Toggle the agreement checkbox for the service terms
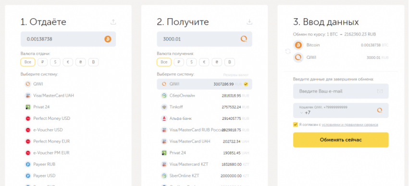 tap(295, 124)
